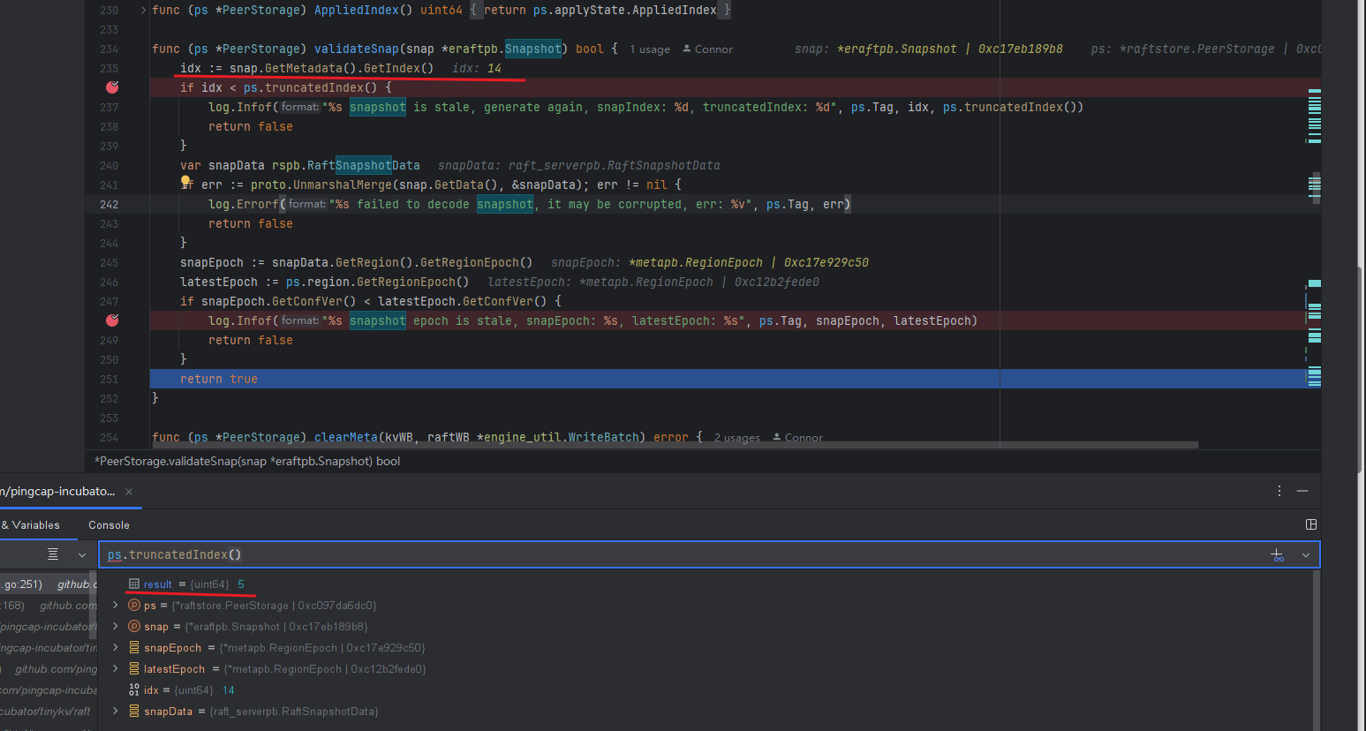Expand the ps variable node
1366x731 pixels.
tap(116, 606)
